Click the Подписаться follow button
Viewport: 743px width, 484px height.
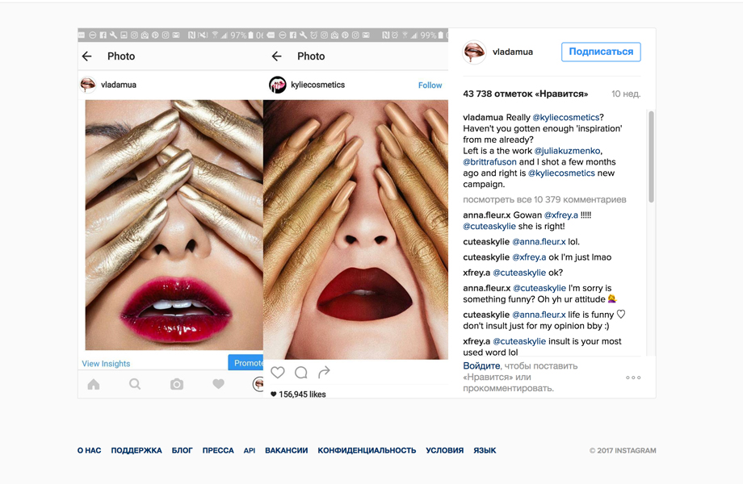601,52
